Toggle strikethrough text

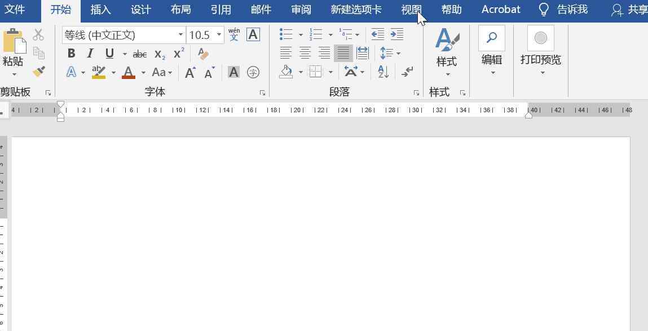click(x=140, y=54)
